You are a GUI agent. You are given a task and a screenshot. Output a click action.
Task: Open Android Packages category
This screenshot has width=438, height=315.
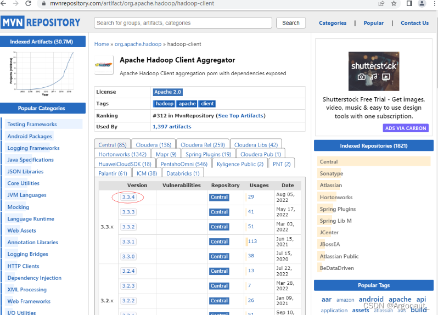30,136
